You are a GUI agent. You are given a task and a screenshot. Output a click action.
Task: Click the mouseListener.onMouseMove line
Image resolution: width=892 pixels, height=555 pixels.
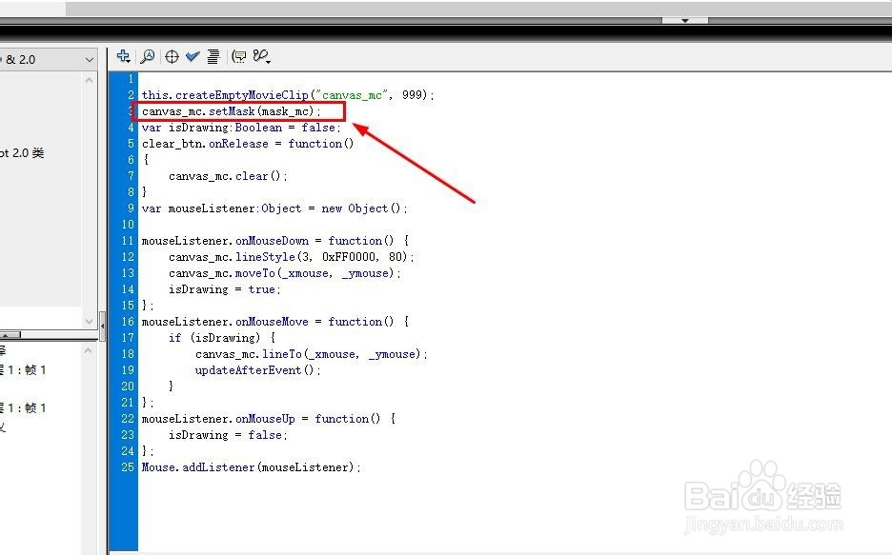point(274,322)
